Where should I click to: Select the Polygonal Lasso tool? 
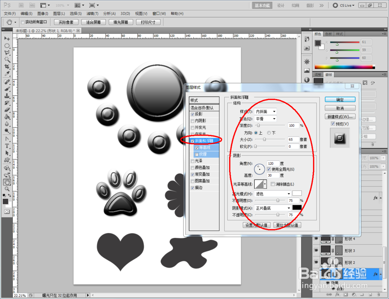7,52
